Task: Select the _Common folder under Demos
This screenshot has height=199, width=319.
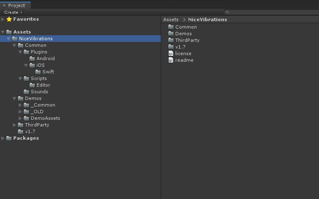Action: coord(39,105)
